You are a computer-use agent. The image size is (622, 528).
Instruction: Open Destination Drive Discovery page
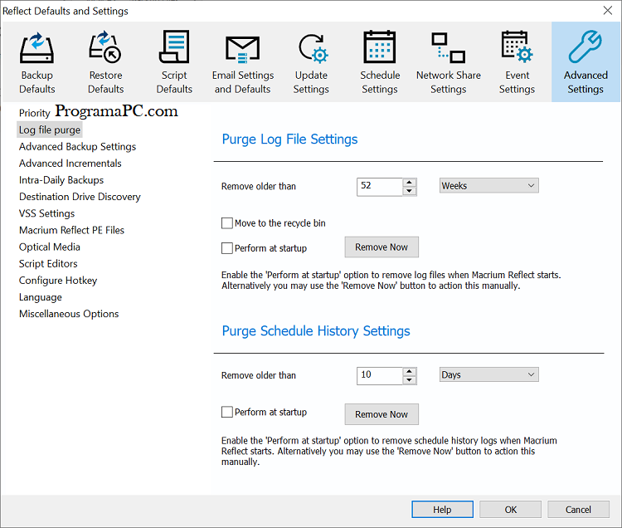coord(80,197)
